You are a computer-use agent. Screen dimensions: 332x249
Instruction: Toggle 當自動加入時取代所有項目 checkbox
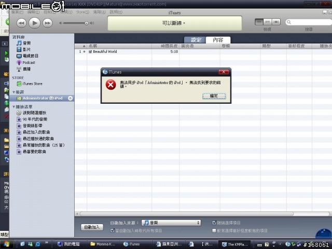pos(113,230)
